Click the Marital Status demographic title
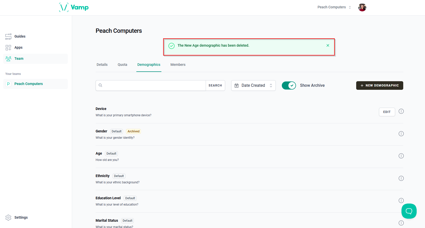The image size is (425, 228). point(107,220)
